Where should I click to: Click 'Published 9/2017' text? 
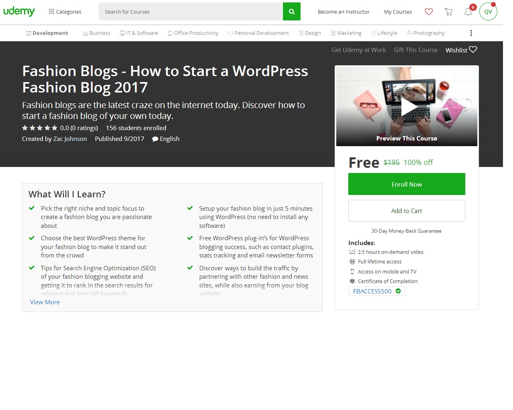tap(119, 139)
